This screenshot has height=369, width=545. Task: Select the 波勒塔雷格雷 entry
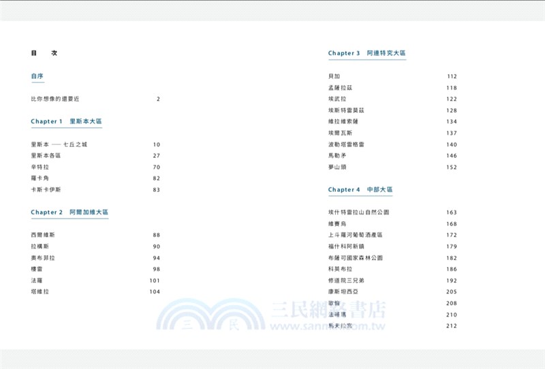(x=345, y=144)
